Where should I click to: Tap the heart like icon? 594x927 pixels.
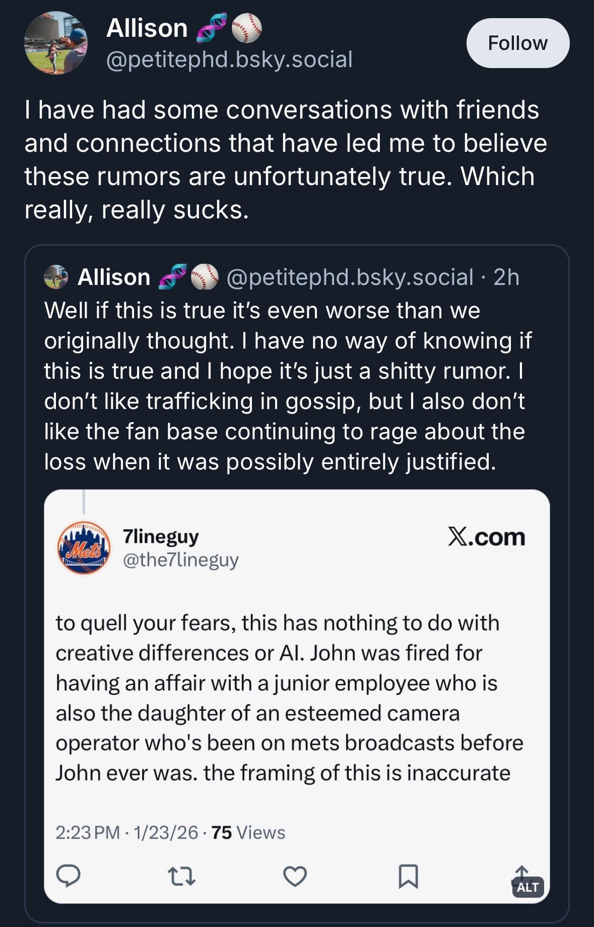click(x=295, y=876)
